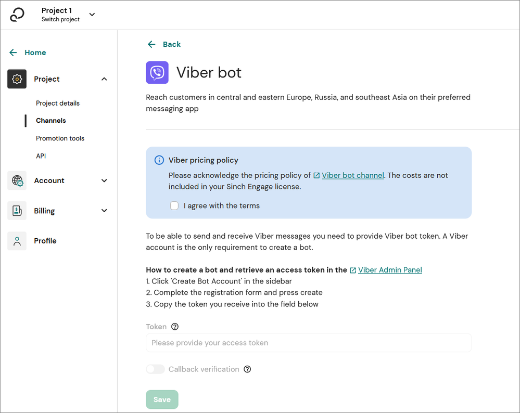The image size is (520, 413).
Task: Expand the Account section chevron
Action: [104, 180]
